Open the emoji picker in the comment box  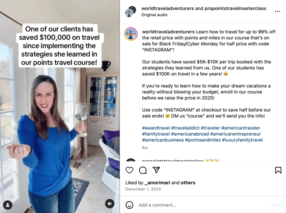coord(129,205)
